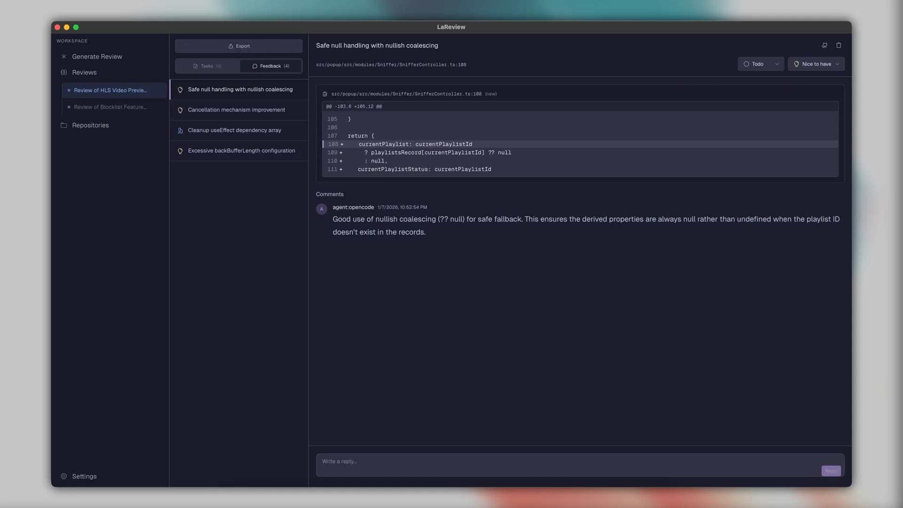
Task: Switch to the Tasks tab
Action: (207, 66)
